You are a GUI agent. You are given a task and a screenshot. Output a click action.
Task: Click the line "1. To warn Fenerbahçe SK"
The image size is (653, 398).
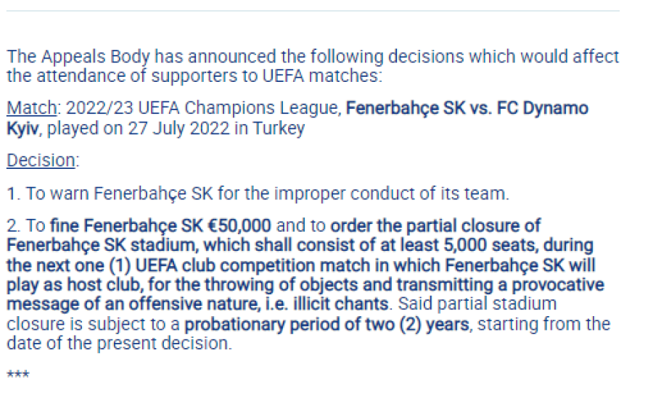(110, 194)
